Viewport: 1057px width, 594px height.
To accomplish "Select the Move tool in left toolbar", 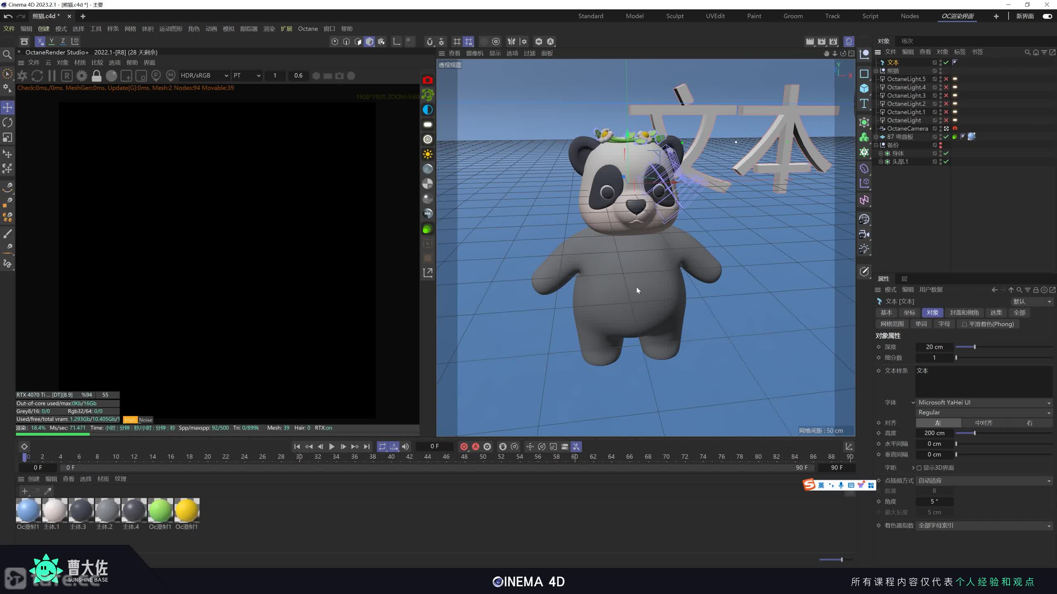I will tap(7, 108).
